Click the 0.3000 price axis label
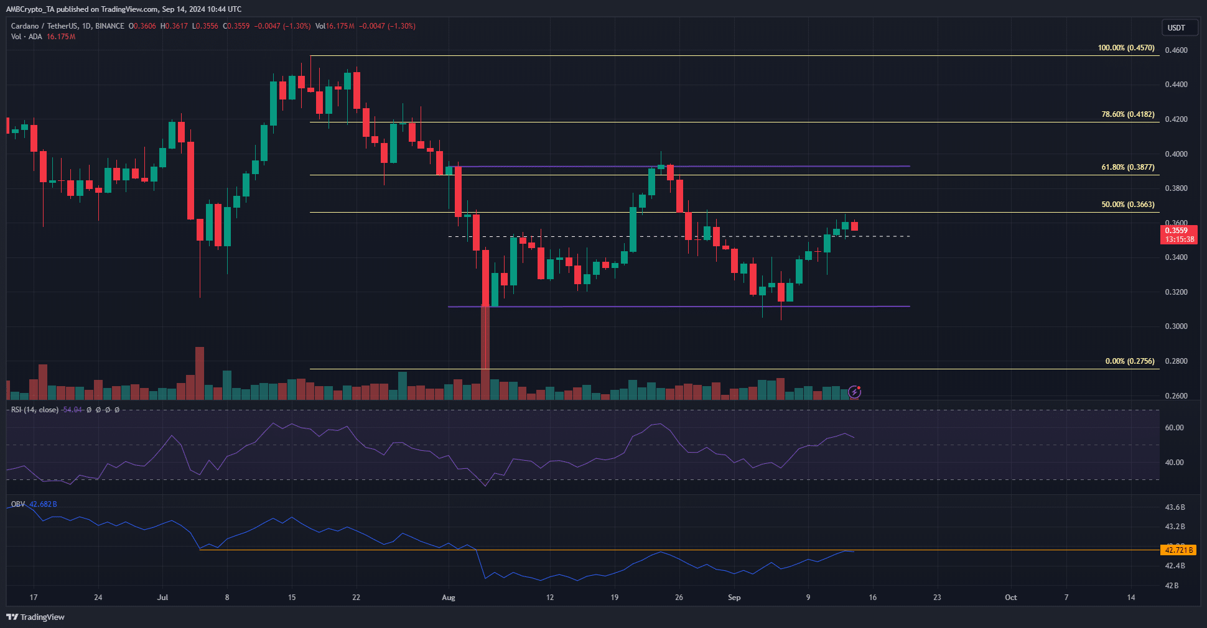 (1176, 326)
